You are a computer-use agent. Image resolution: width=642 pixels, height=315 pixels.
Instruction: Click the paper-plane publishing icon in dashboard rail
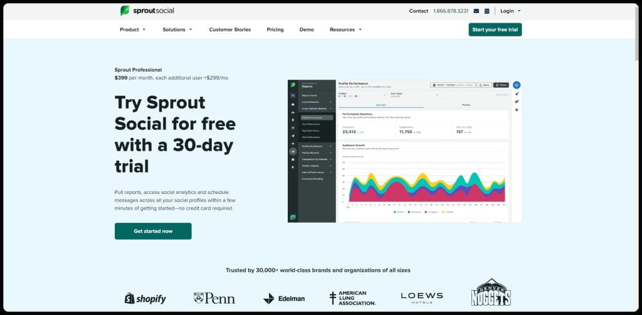point(293,136)
